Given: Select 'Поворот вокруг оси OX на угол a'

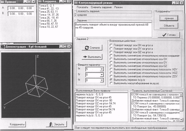Looking at the screenshot, I should [x=111, y=45].
